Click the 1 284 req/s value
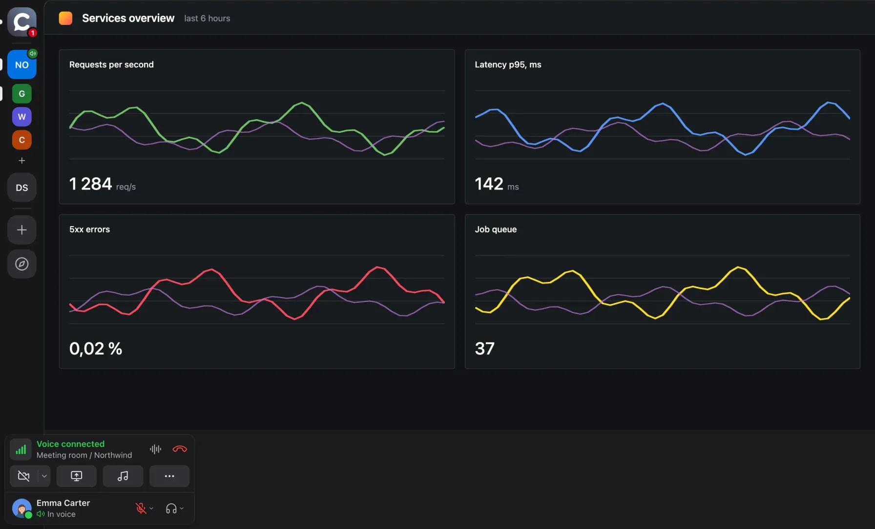This screenshot has width=875, height=529. (x=103, y=184)
